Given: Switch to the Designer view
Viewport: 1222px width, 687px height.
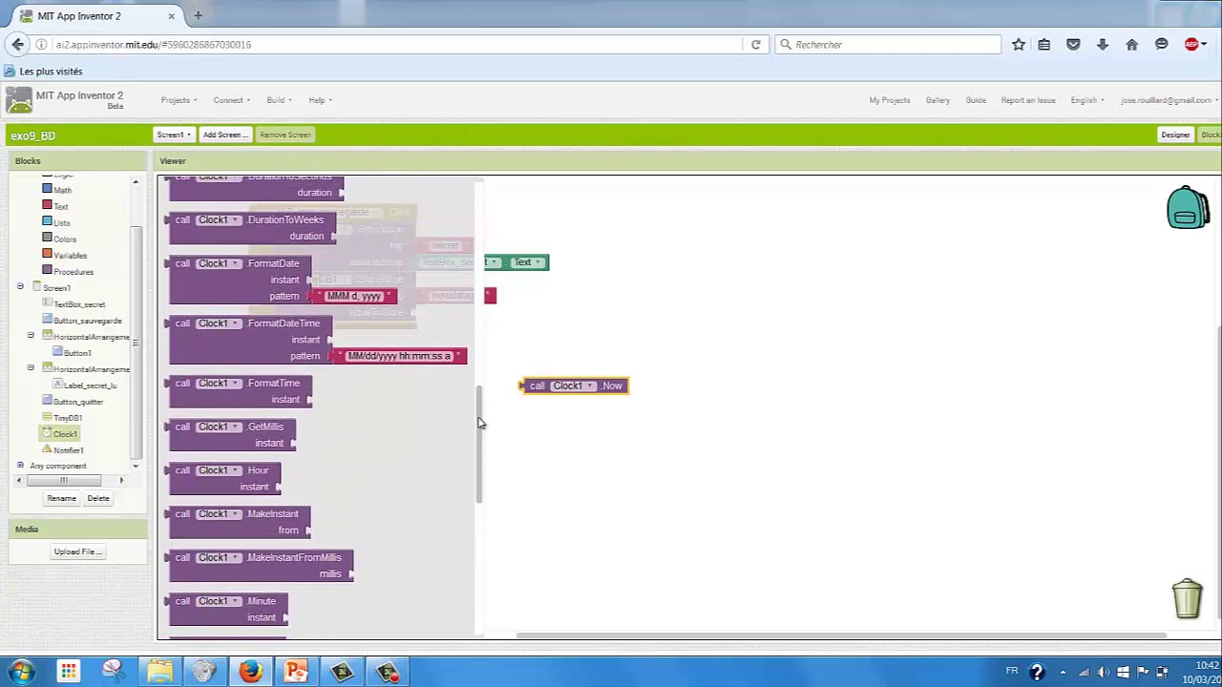Looking at the screenshot, I should [x=1175, y=135].
